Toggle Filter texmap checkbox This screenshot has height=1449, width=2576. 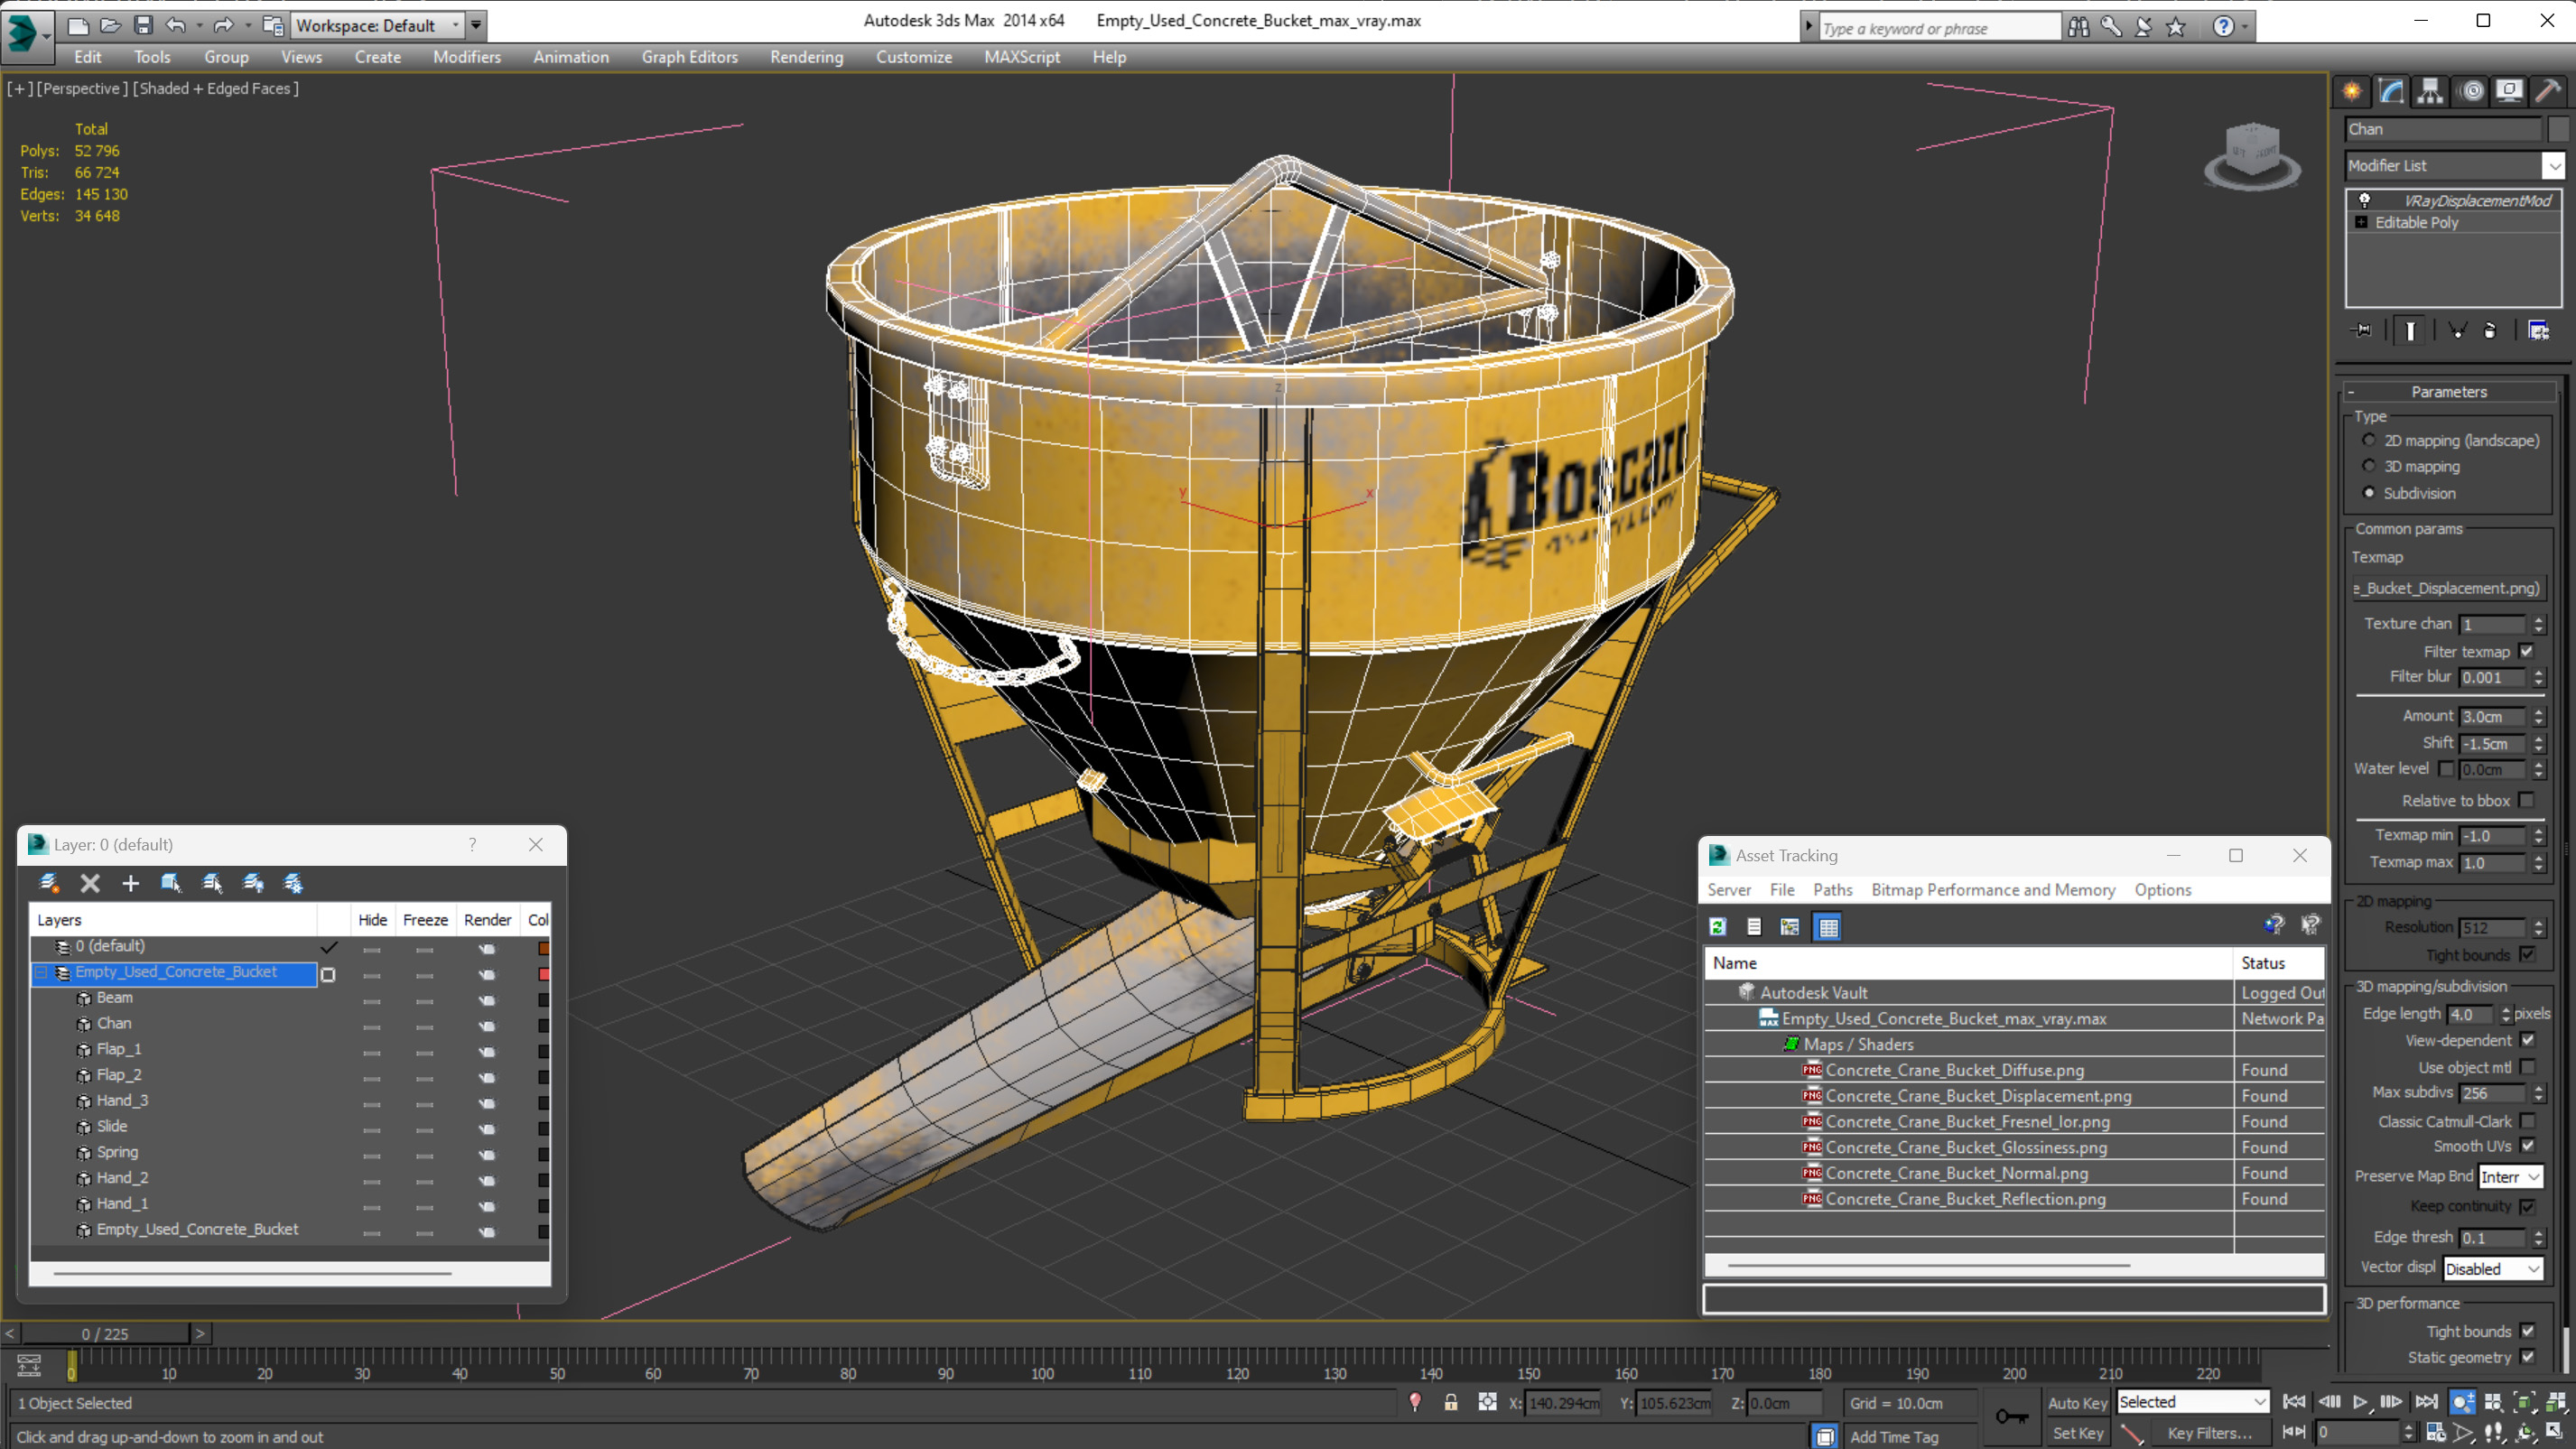(2527, 651)
